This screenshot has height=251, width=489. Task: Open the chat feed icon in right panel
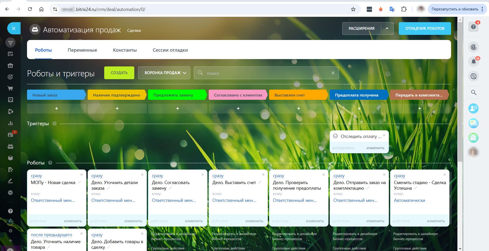473,76
